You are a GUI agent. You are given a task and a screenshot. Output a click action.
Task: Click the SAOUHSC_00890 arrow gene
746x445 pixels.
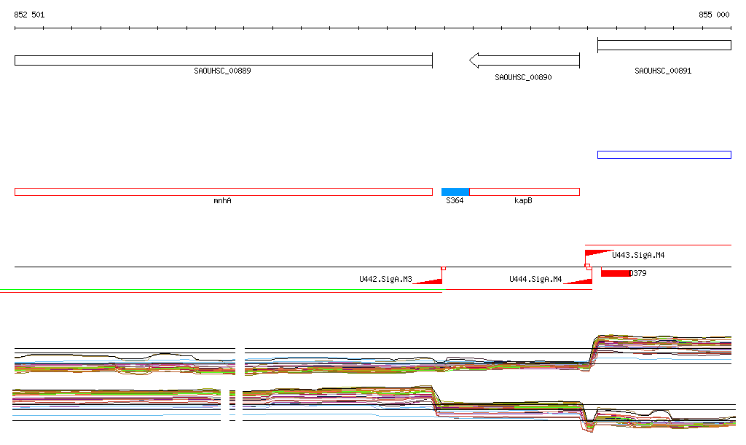(525, 60)
